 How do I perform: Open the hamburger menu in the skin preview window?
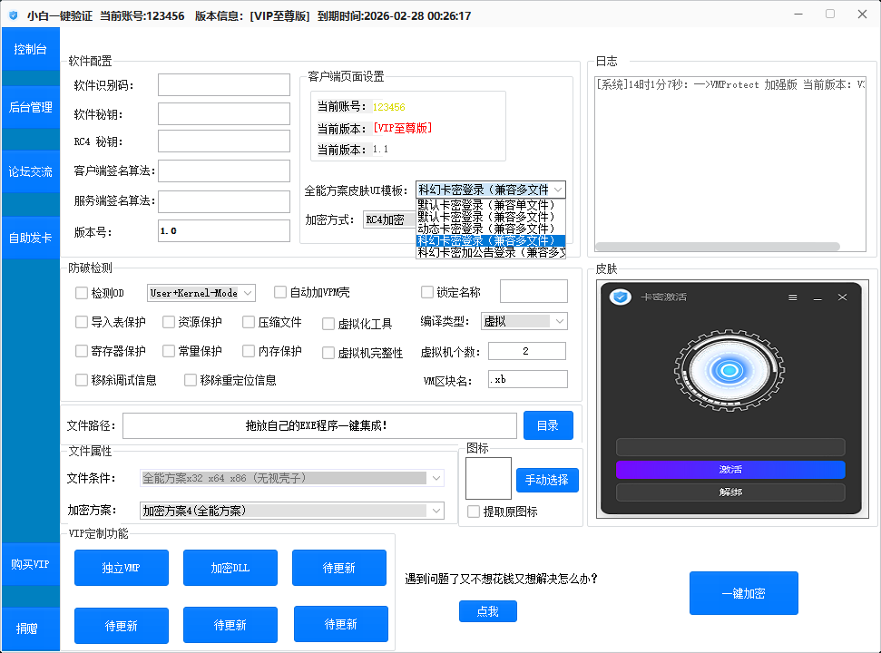(792, 297)
